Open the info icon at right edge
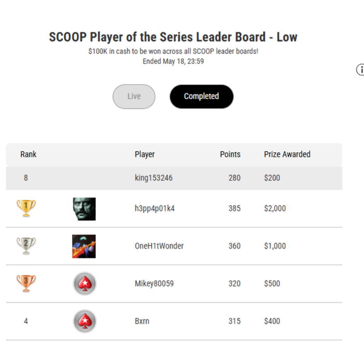 click(360, 69)
